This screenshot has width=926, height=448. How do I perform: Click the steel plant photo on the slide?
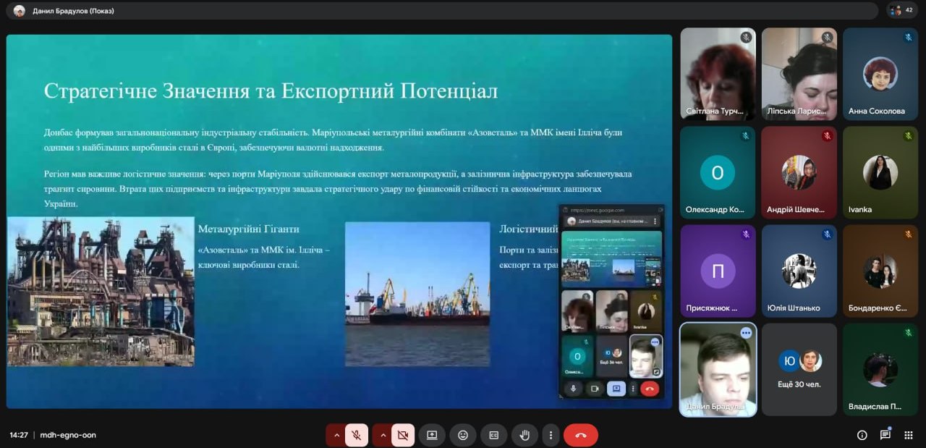point(101,292)
